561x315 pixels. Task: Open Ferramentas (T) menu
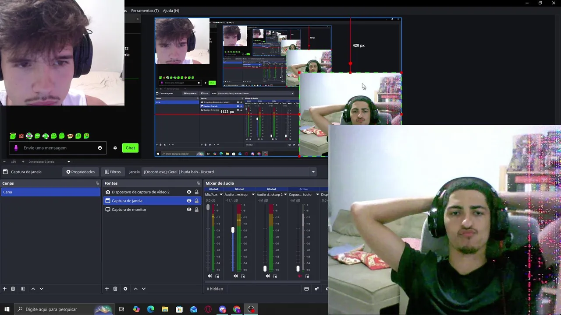click(145, 10)
